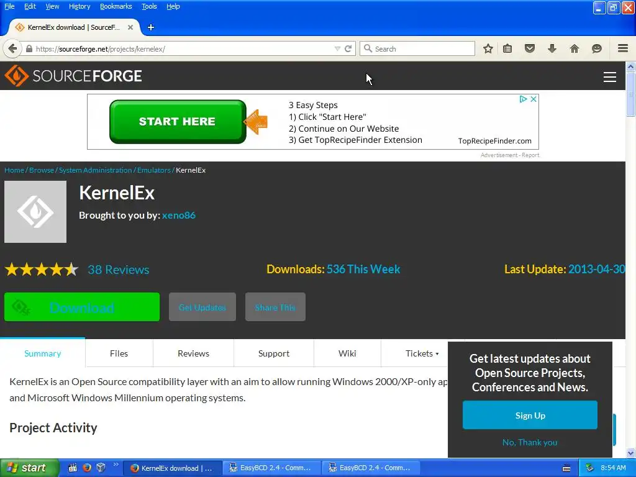Viewport: 636px width, 477px height.
Task: Click the system tray clock 8:54 AM
Action: click(613, 468)
